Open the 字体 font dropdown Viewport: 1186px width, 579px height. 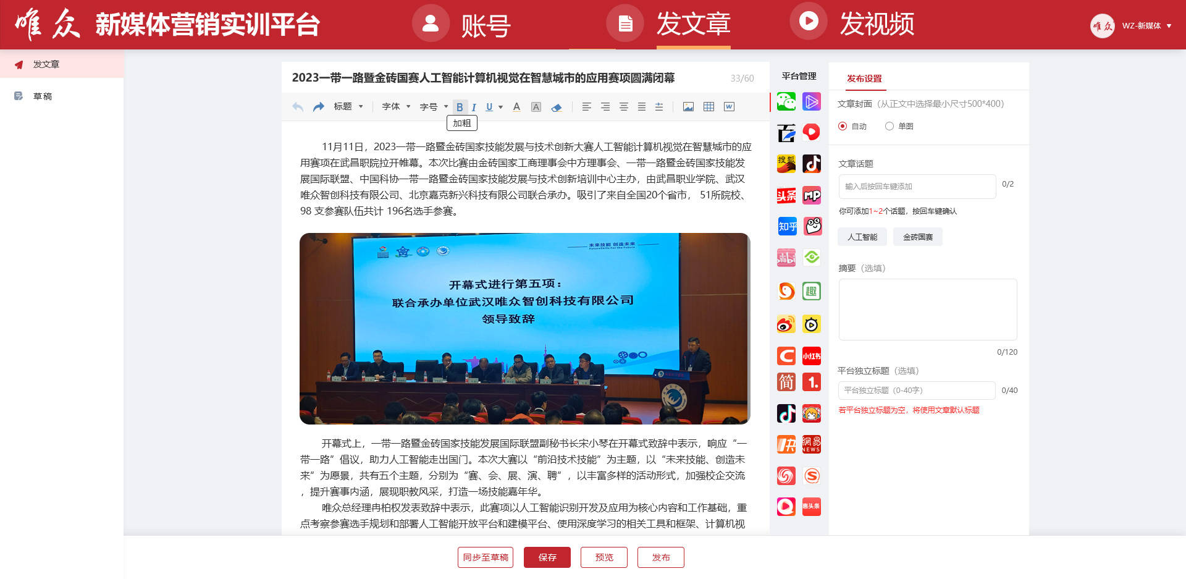tap(397, 106)
